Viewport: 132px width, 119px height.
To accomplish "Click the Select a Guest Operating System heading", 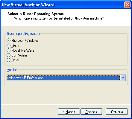I will click(x=36, y=14).
